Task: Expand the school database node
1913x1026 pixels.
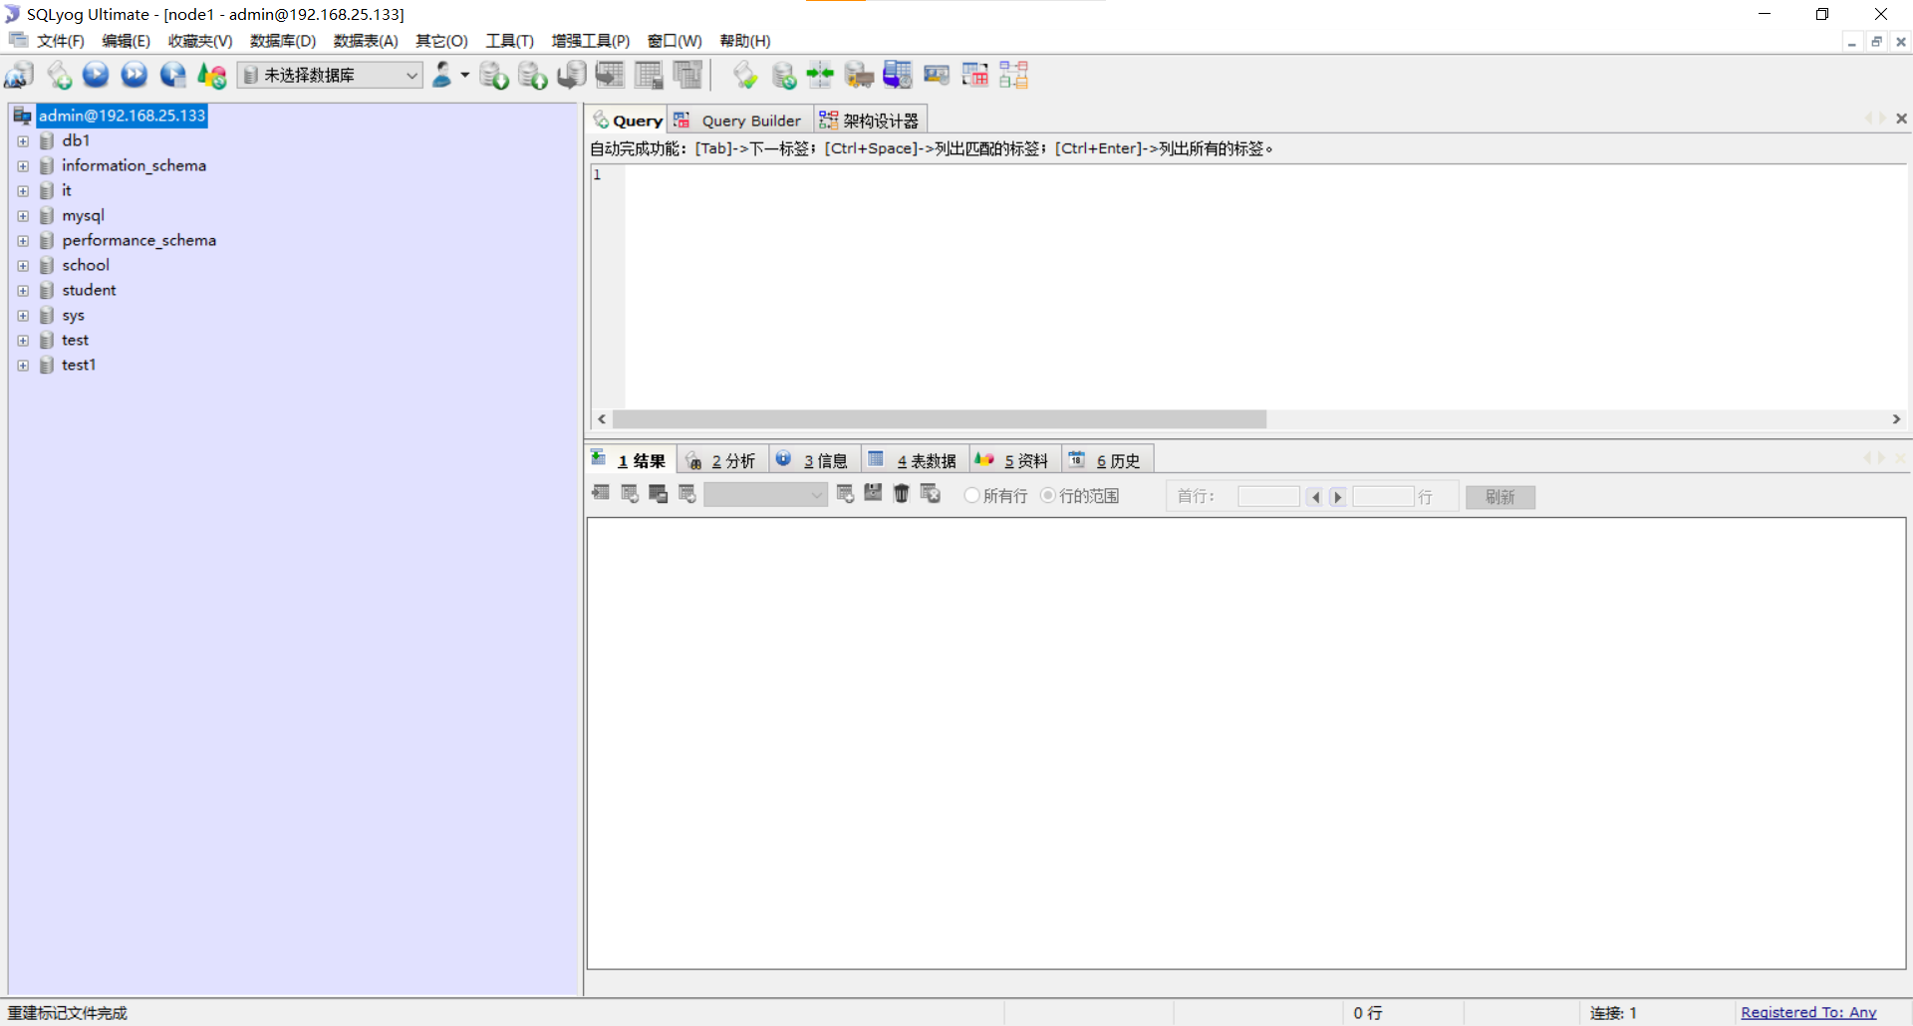Action: (x=23, y=265)
